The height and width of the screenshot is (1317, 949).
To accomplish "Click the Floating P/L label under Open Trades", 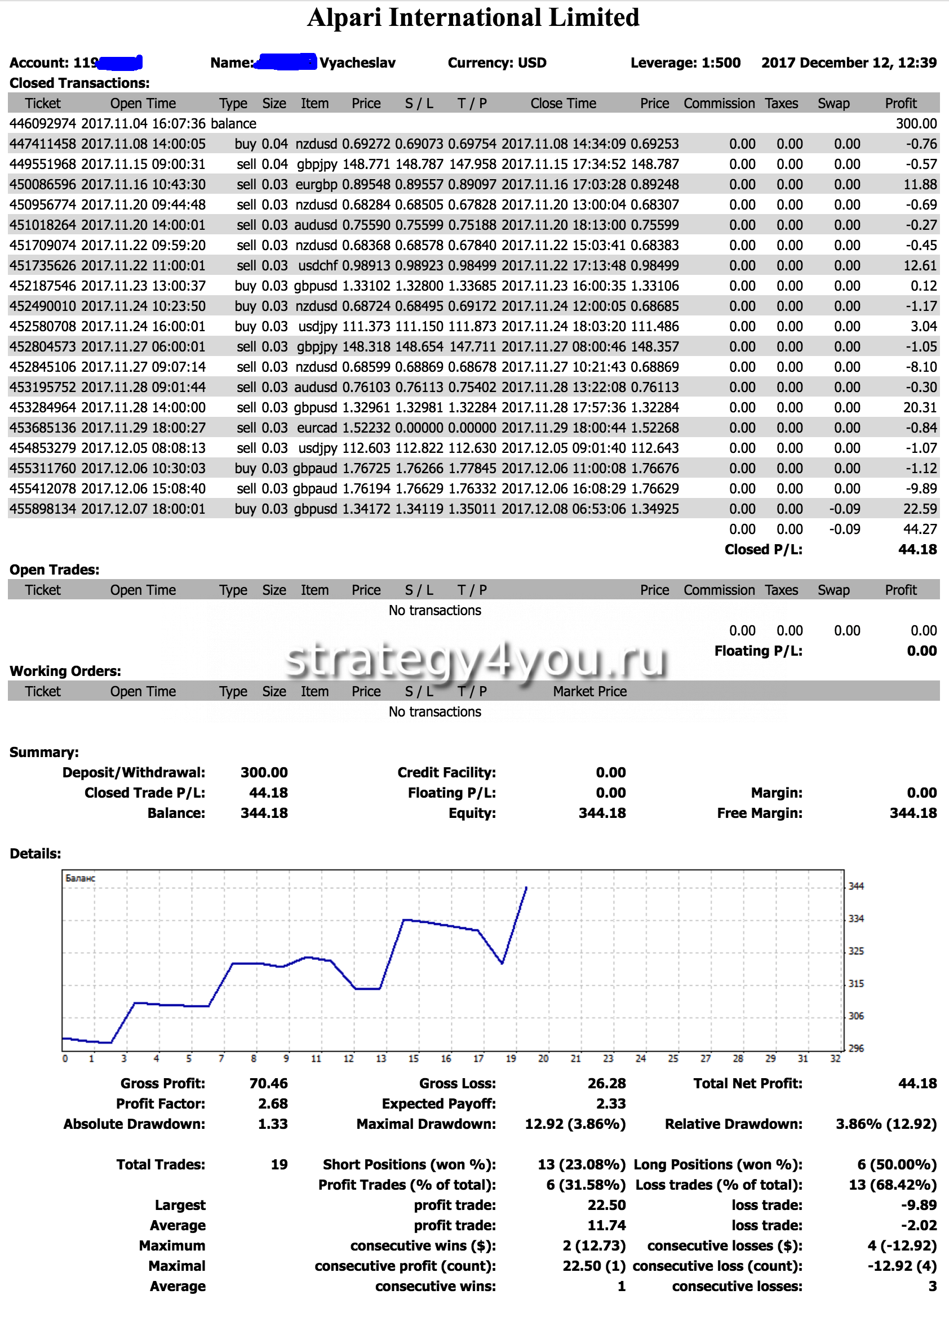I will coord(758,651).
